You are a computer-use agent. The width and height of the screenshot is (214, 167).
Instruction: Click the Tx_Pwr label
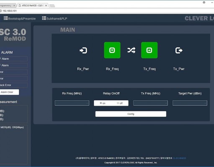click(x=179, y=69)
